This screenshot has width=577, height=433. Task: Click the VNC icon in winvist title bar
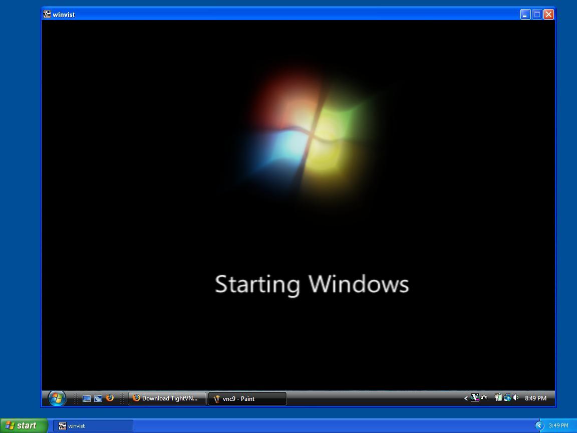tap(47, 15)
